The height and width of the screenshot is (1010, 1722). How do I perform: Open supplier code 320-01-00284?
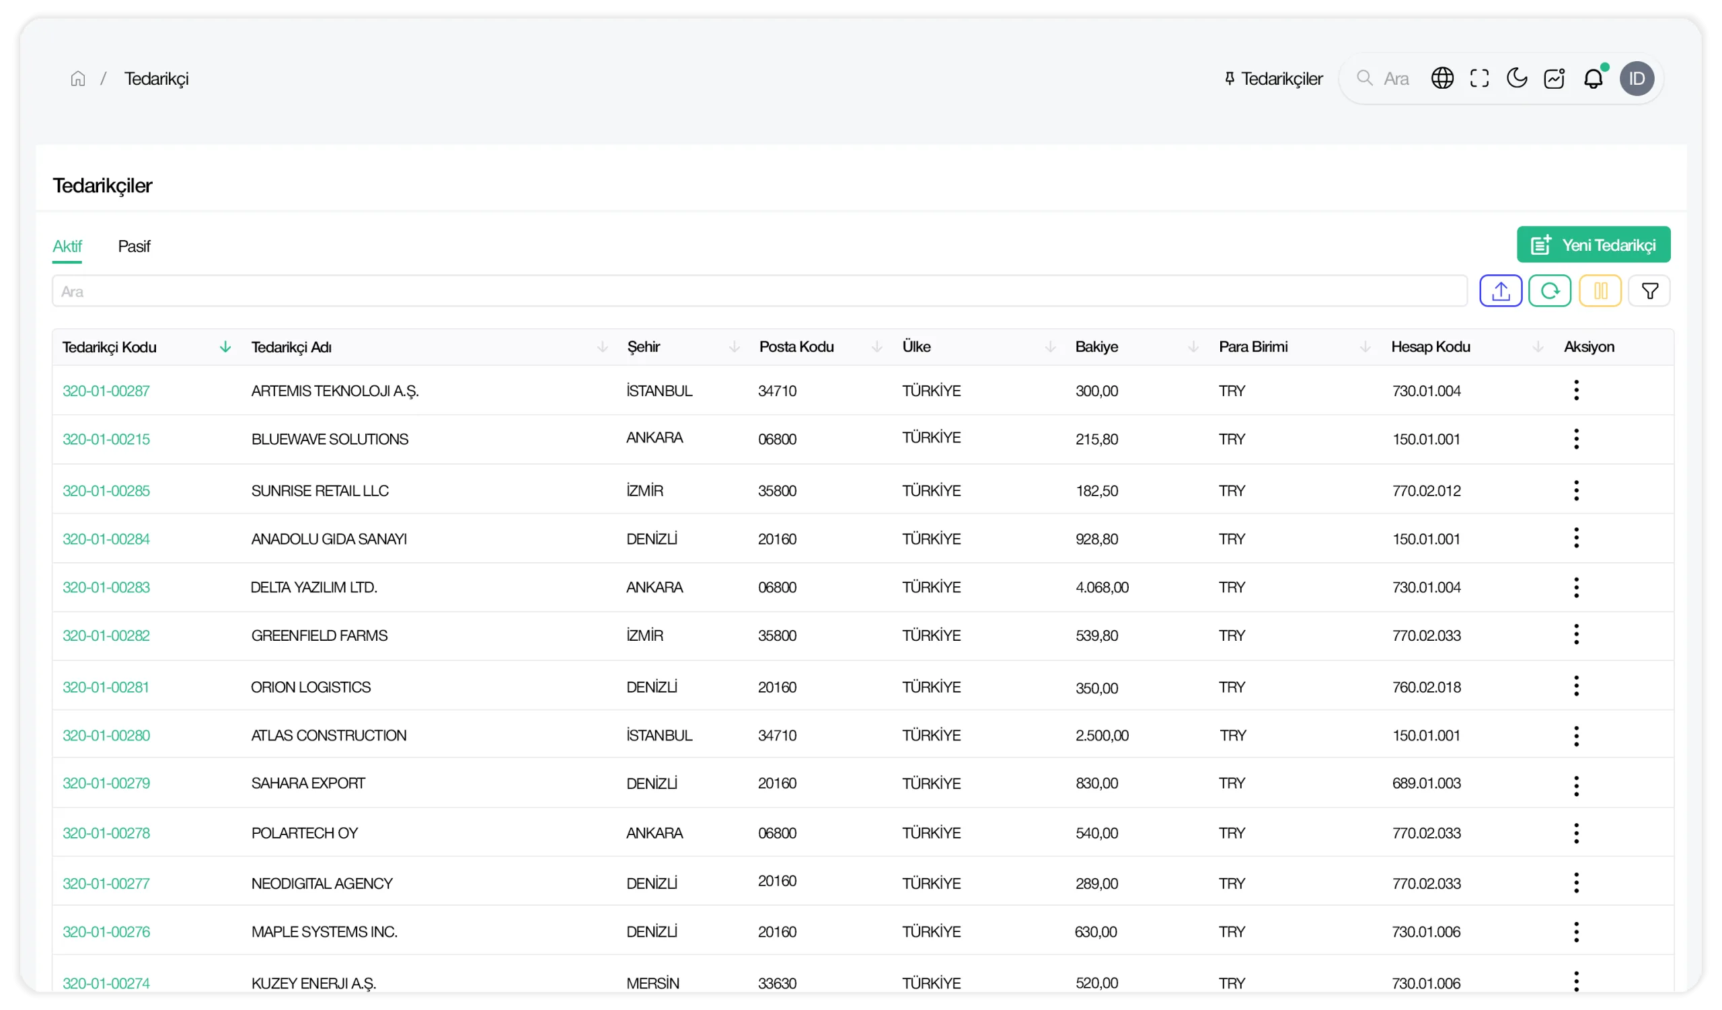click(106, 539)
